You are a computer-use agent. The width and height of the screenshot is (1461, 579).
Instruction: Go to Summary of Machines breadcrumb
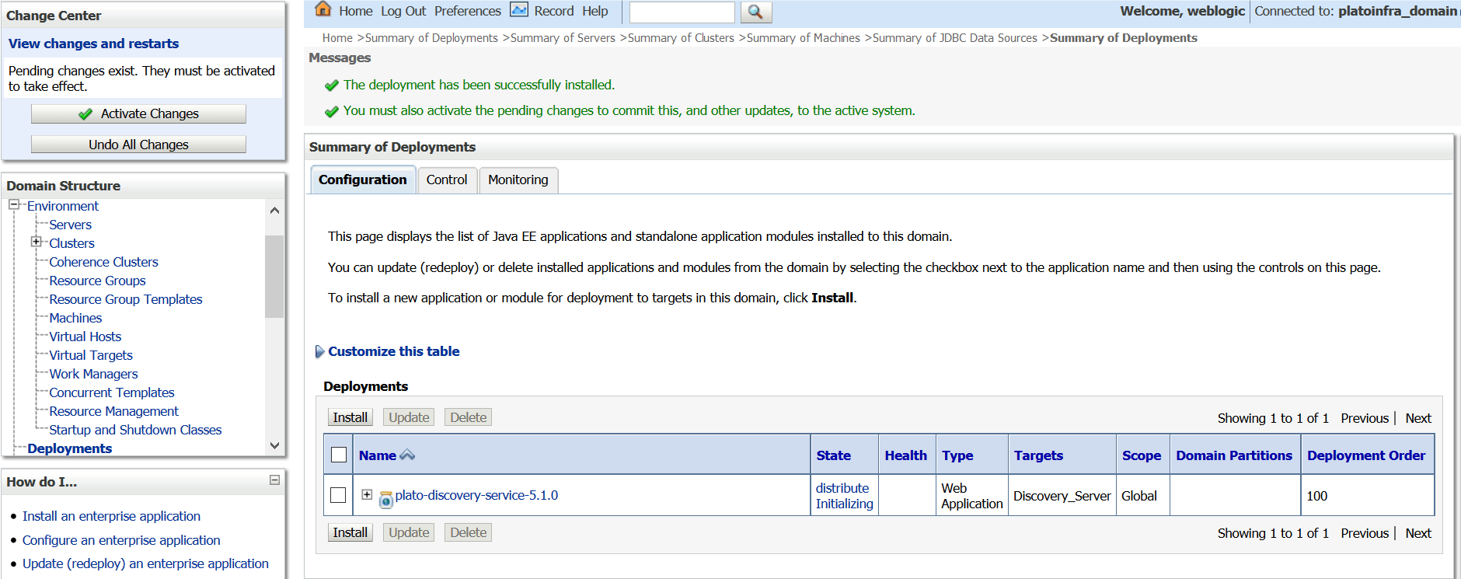pos(804,38)
